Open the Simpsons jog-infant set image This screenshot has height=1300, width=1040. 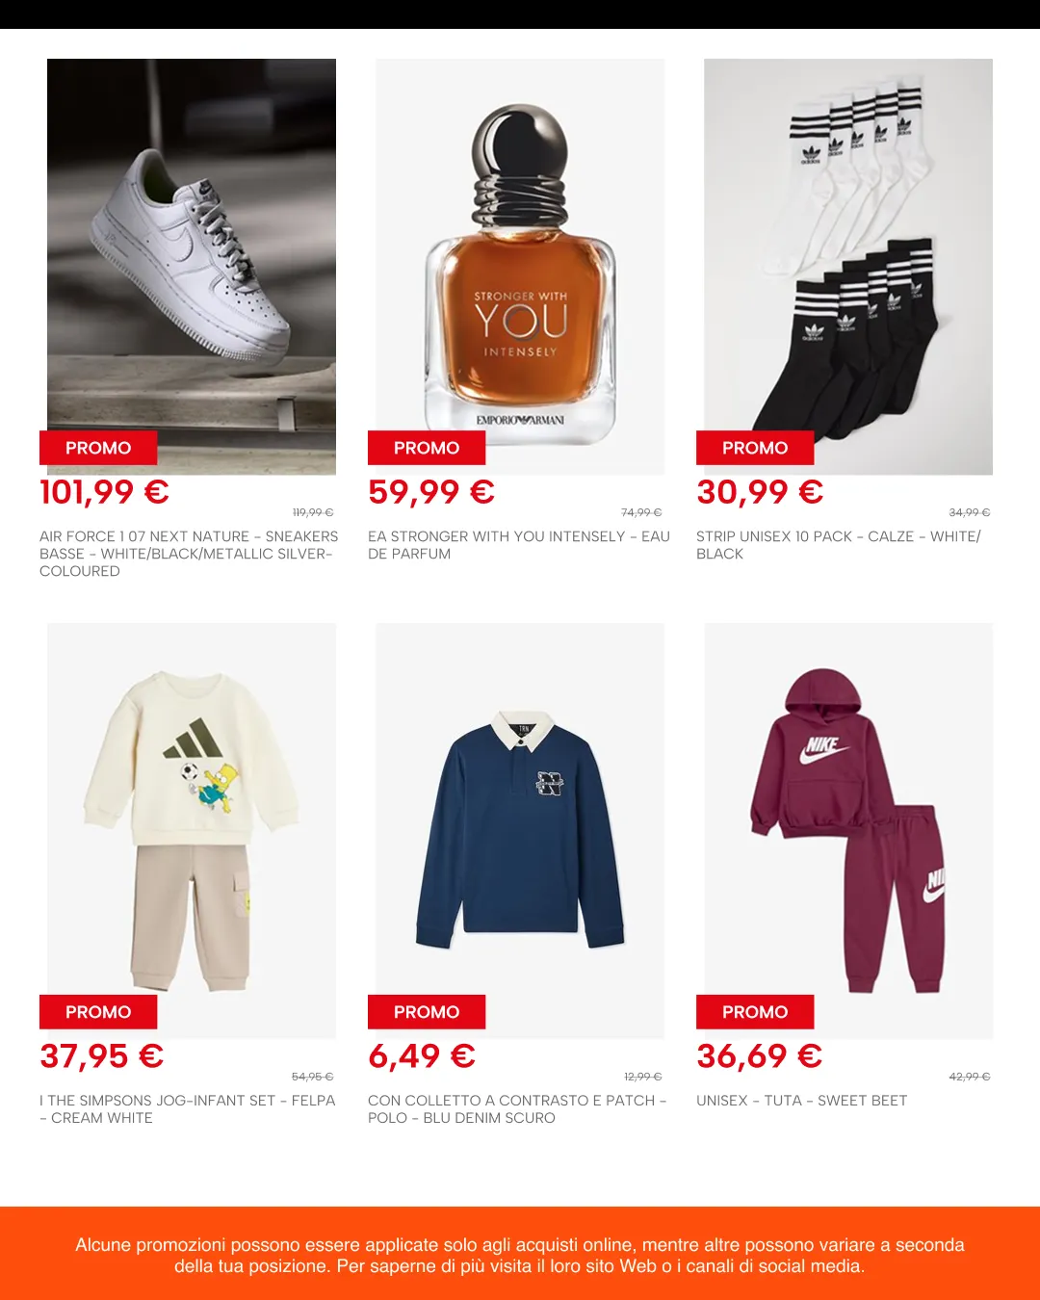192,831
